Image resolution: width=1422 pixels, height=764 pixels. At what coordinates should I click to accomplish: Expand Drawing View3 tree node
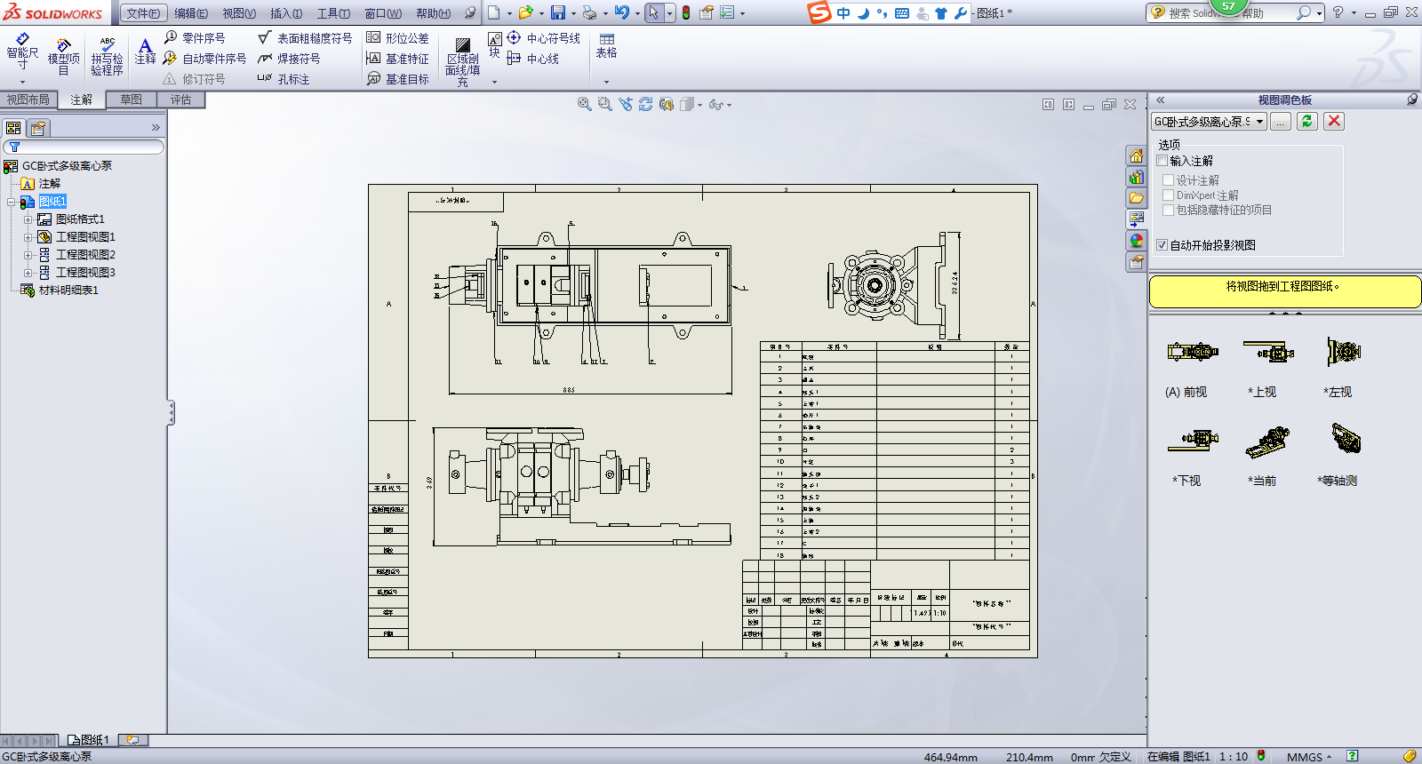pos(28,273)
